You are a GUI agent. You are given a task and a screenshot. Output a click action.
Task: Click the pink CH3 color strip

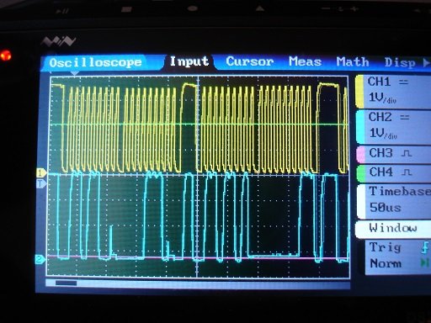pos(360,154)
